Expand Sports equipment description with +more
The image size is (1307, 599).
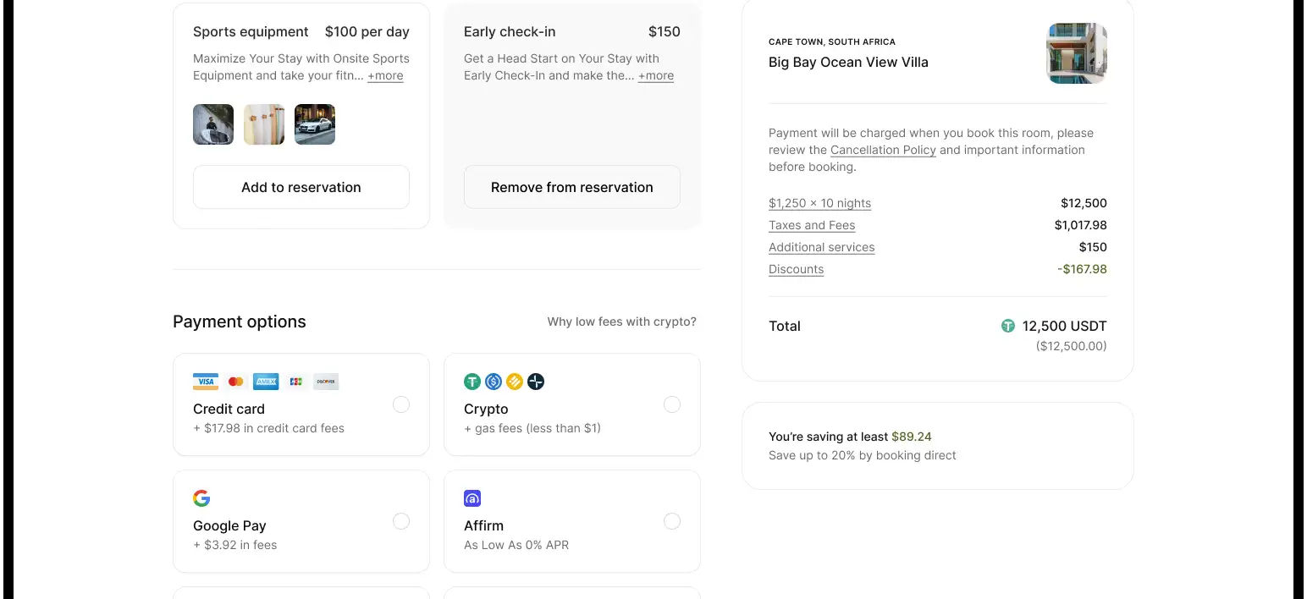point(385,76)
